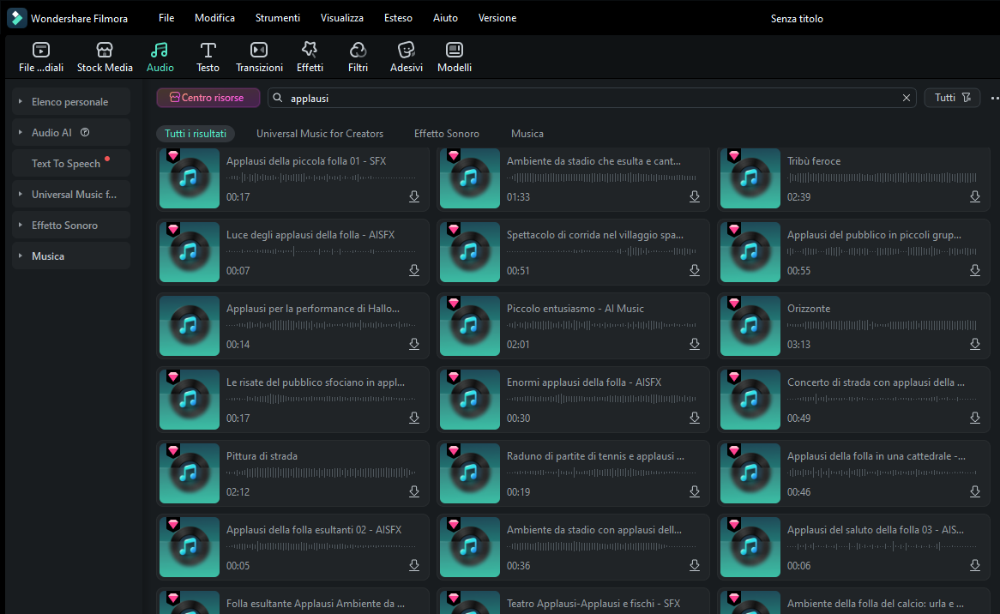Open the Adesivi sticker panel
The height and width of the screenshot is (614, 1000).
[407, 57]
